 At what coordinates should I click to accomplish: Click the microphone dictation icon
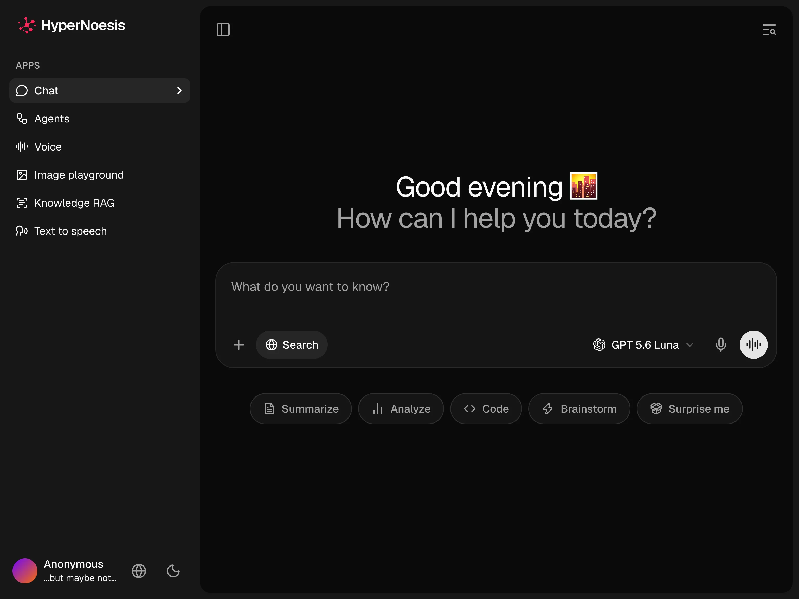[x=721, y=345]
